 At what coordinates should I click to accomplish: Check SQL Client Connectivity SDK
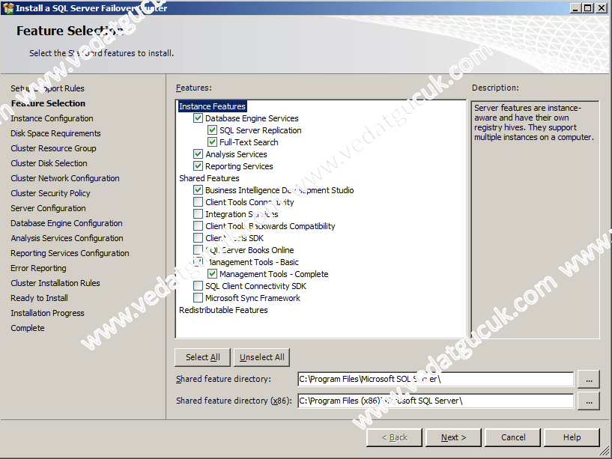click(199, 286)
